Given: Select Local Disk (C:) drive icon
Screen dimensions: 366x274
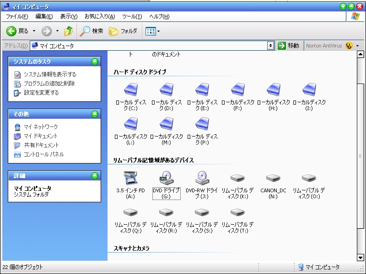Looking at the screenshot, I should click(131, 90).
